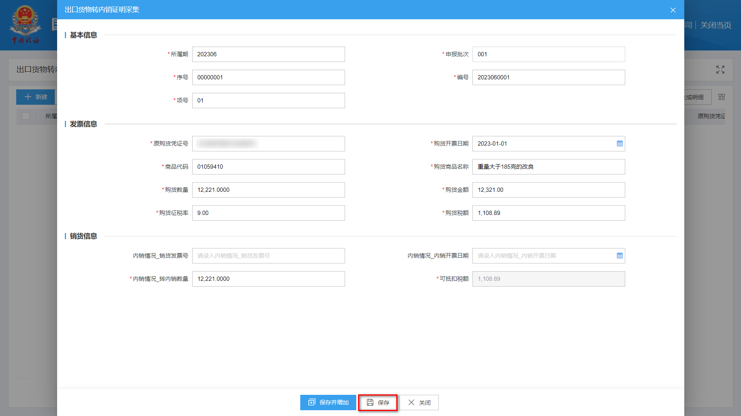741x416 pixels.
Task: Click 保存并增加 button
Action: [328, 403]
